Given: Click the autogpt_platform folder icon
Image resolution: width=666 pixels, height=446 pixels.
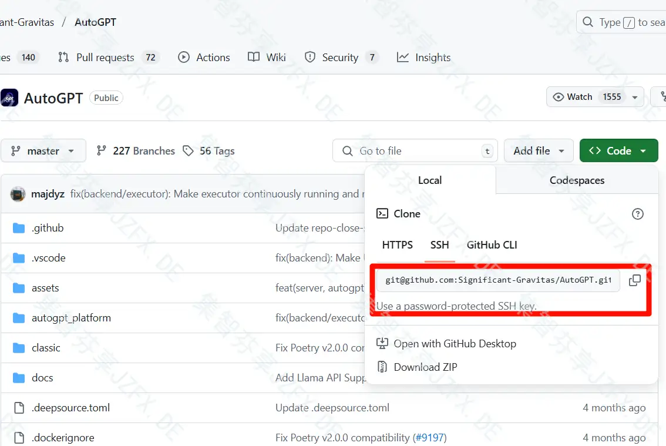Looking at the screenshot, I should click(x=19, y=318).
